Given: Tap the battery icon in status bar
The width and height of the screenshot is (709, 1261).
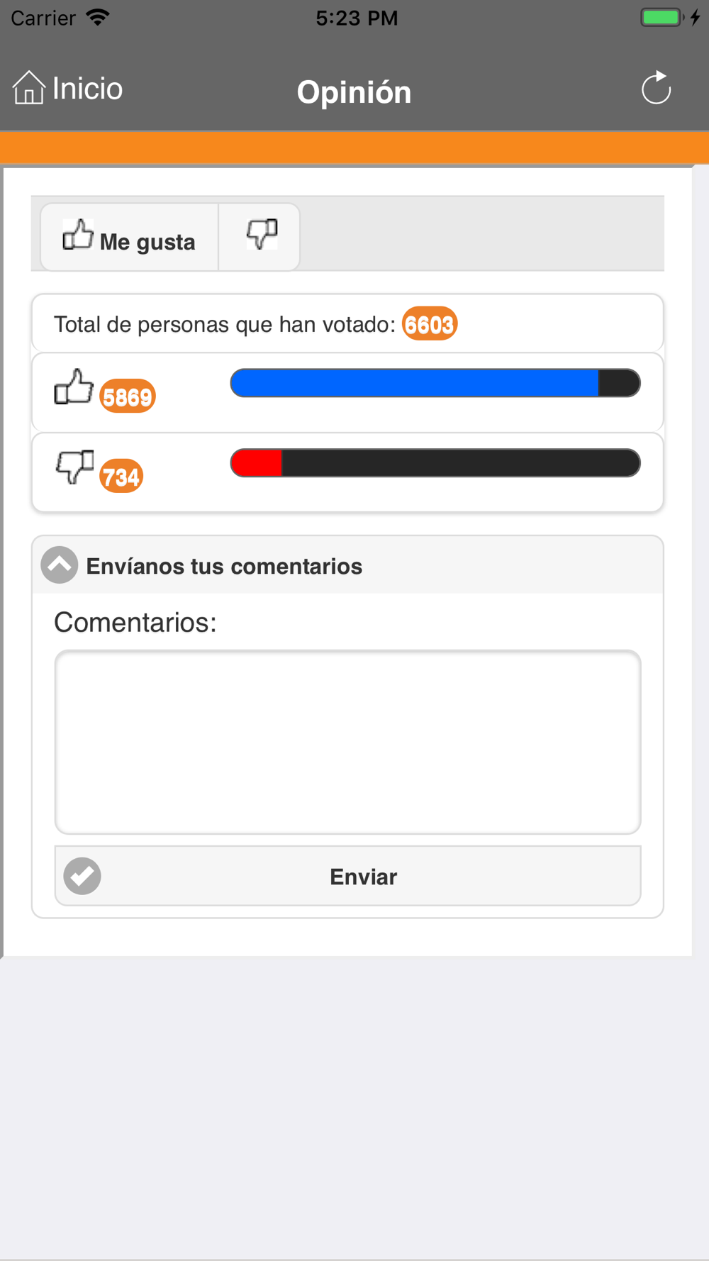Looking at the screenshot, I should pyautogui.click(x=661, y=18).
